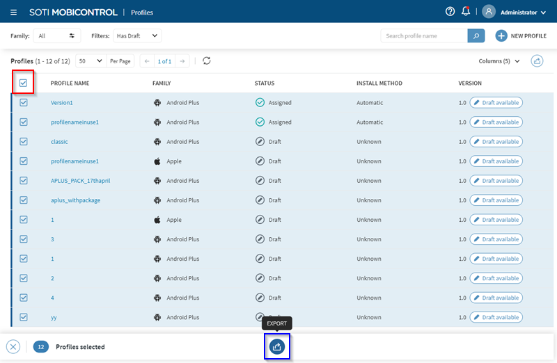
Task: Click the search magnifier button
Action: click(x=476, y=35)
